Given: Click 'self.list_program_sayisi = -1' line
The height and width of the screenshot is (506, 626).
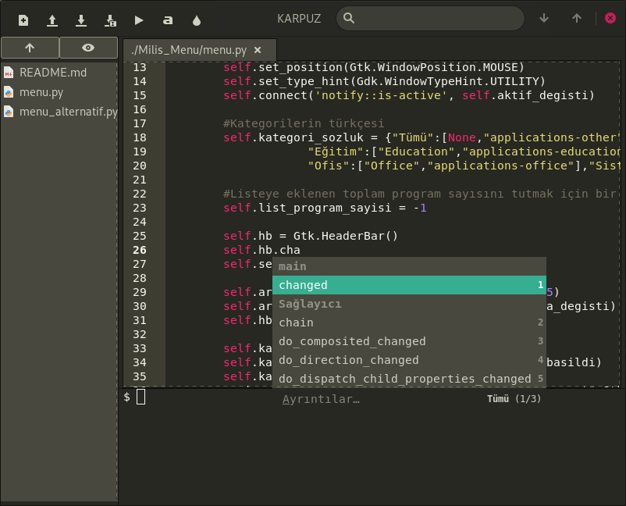Looking at the screenshot, I should [x=325, y=208].
